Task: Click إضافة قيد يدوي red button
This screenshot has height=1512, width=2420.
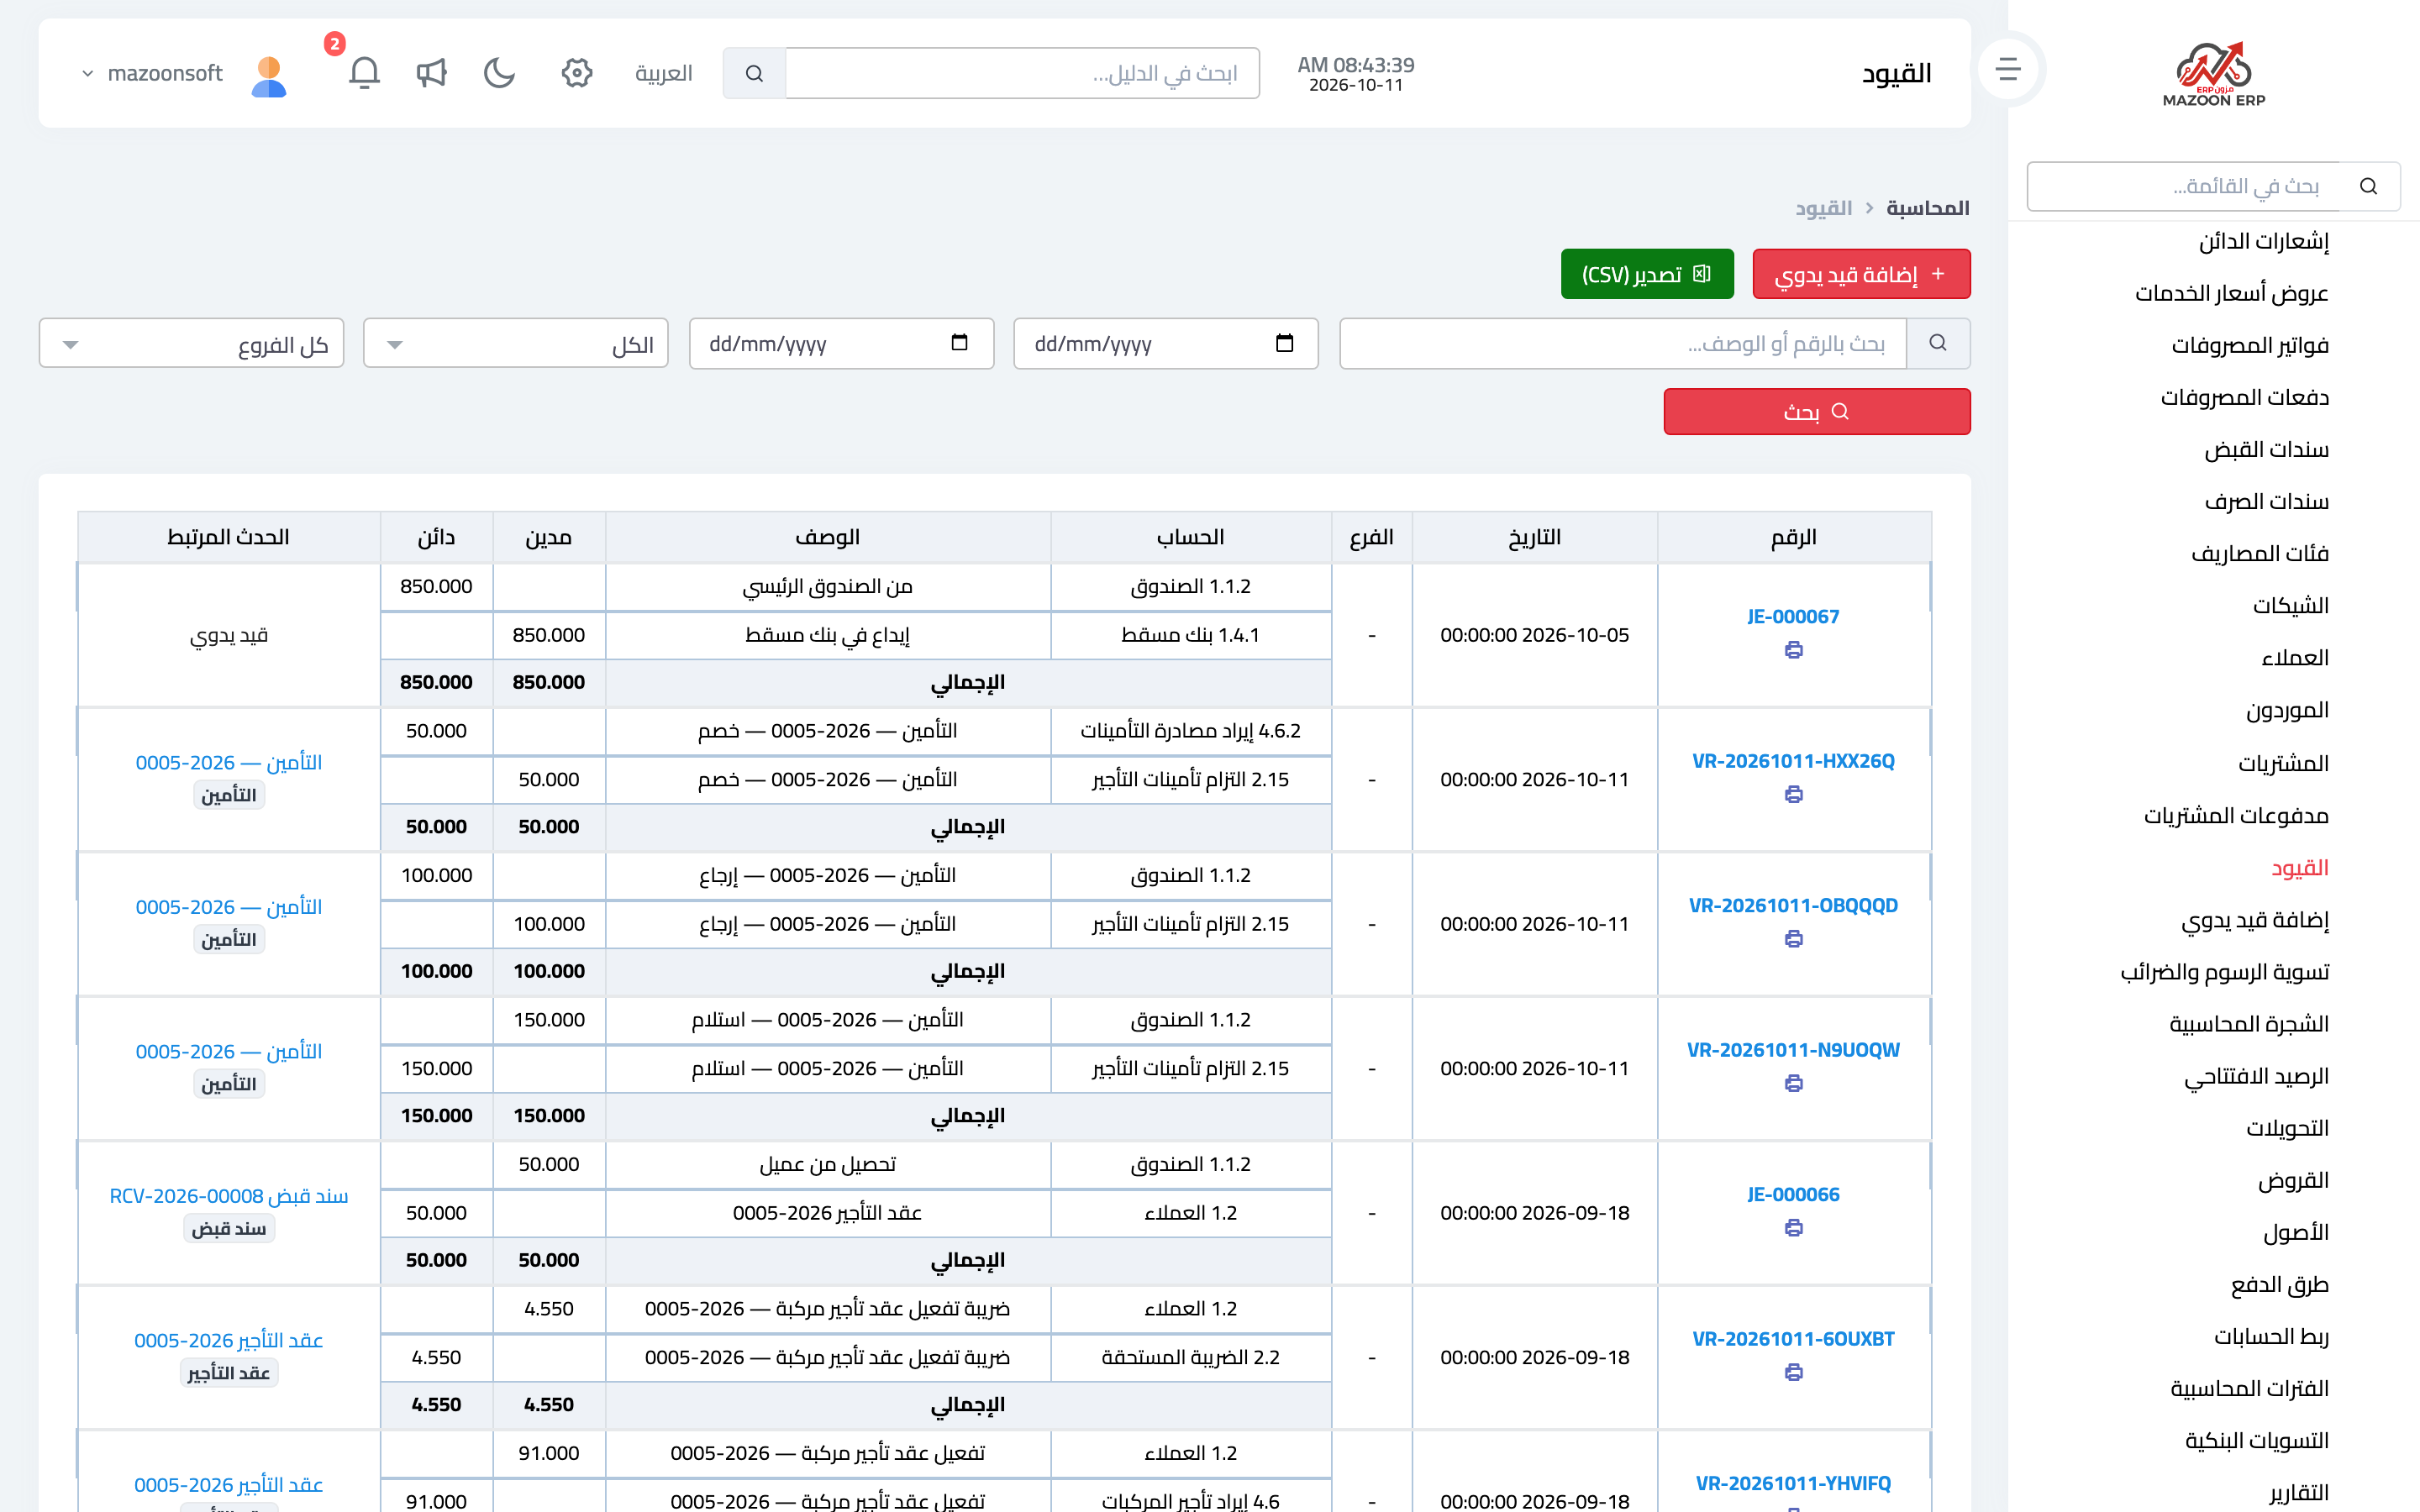Action: (1861, 274)
